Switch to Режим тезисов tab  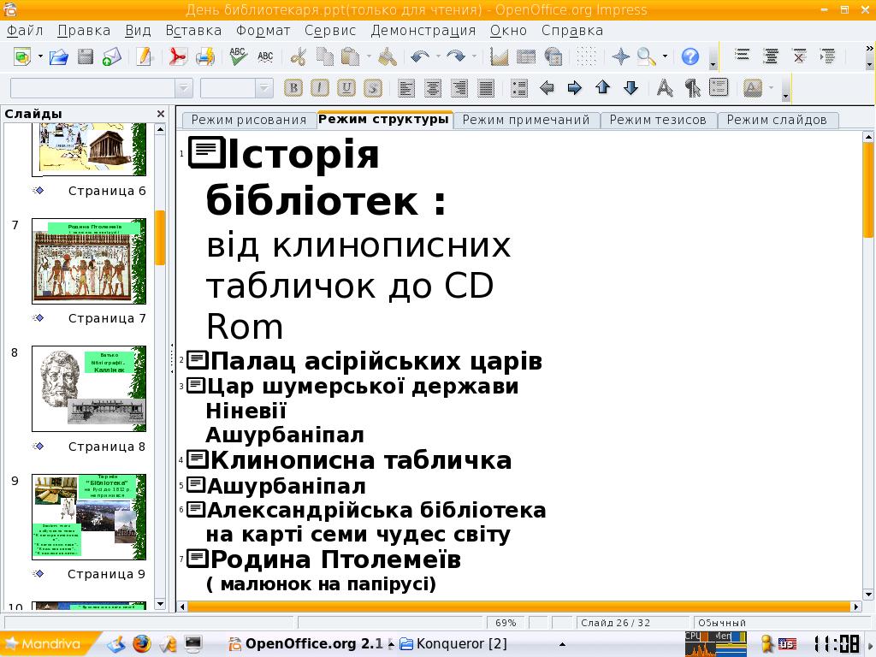658,120
